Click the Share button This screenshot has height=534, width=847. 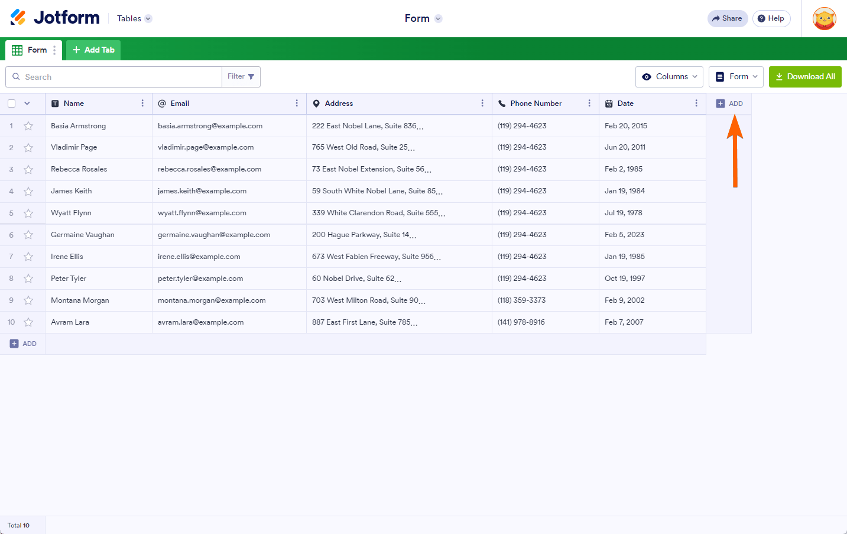[x=727, y=19]
